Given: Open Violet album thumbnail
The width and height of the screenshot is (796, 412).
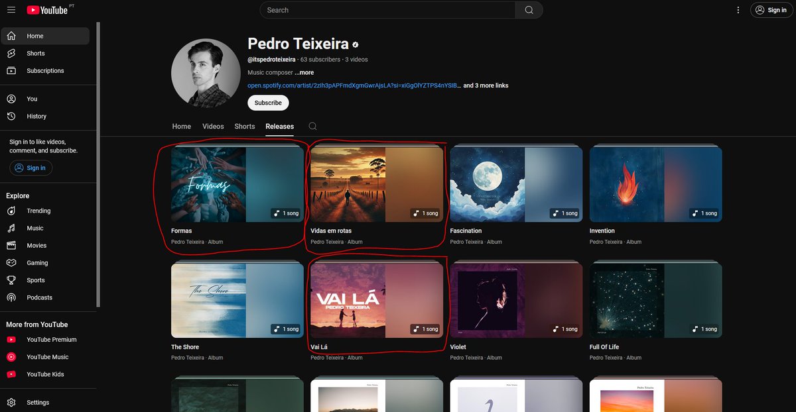Looking at the screenshot, I should pos(516,300).
